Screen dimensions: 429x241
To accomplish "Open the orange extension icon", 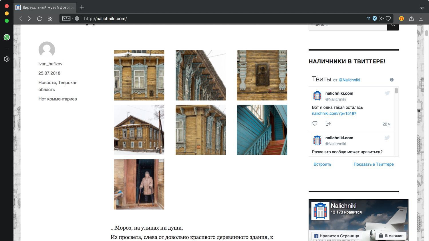I will 402,19.
